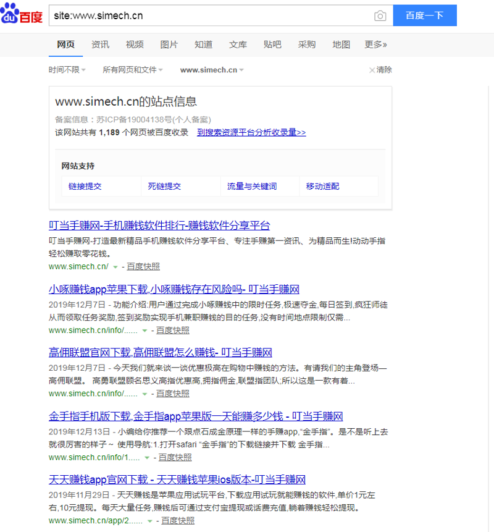Open 百度快照 for the 天天赚钱 result
This screenshot has width=494, height=532.
point(178,521)
